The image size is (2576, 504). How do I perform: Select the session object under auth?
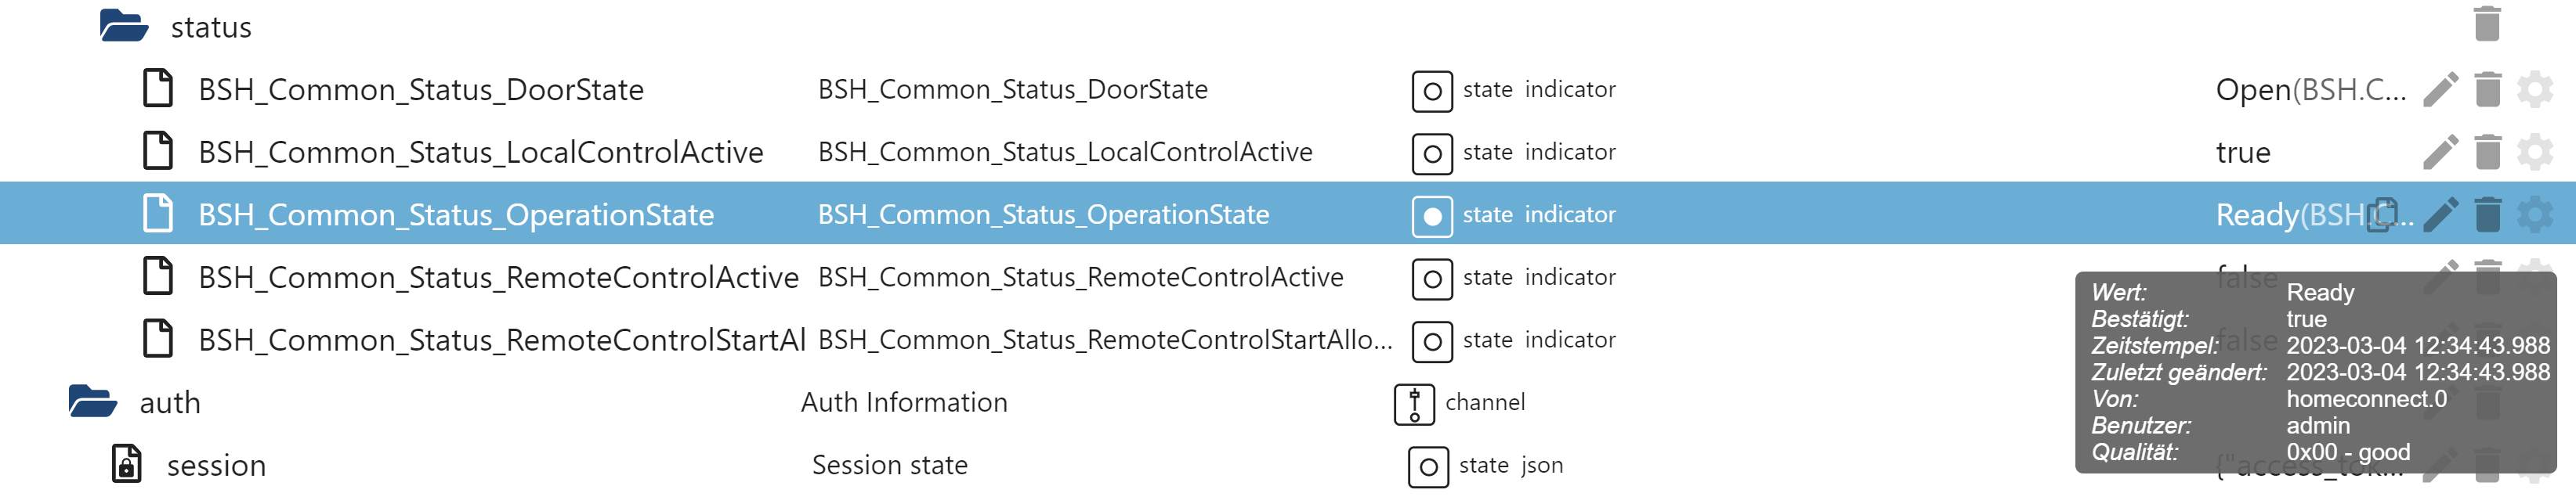216,465
